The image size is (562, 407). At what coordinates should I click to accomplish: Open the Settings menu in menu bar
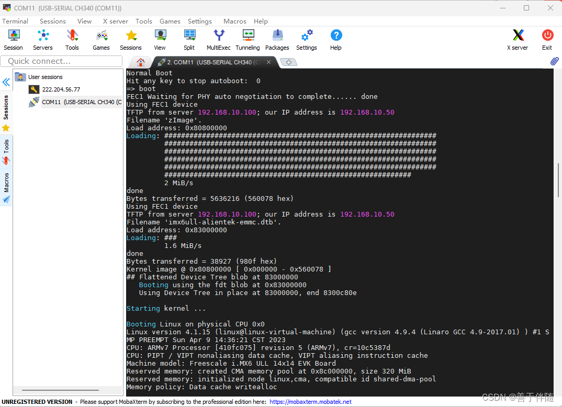point(200,21)
